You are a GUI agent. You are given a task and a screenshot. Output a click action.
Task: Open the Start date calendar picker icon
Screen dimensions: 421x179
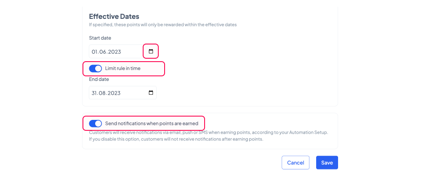[x=151, y=51]
